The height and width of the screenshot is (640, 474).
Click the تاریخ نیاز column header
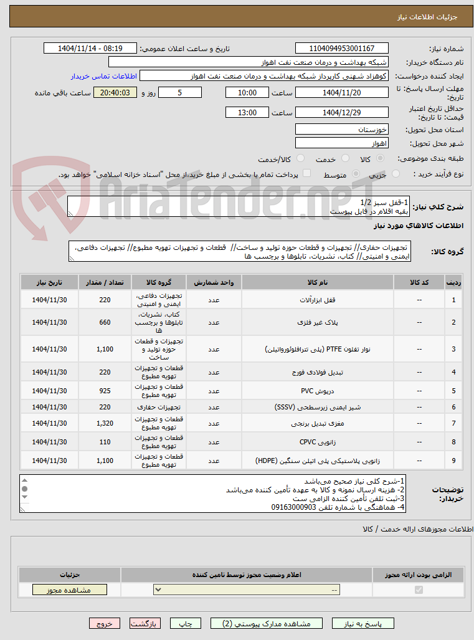[49, 282]
